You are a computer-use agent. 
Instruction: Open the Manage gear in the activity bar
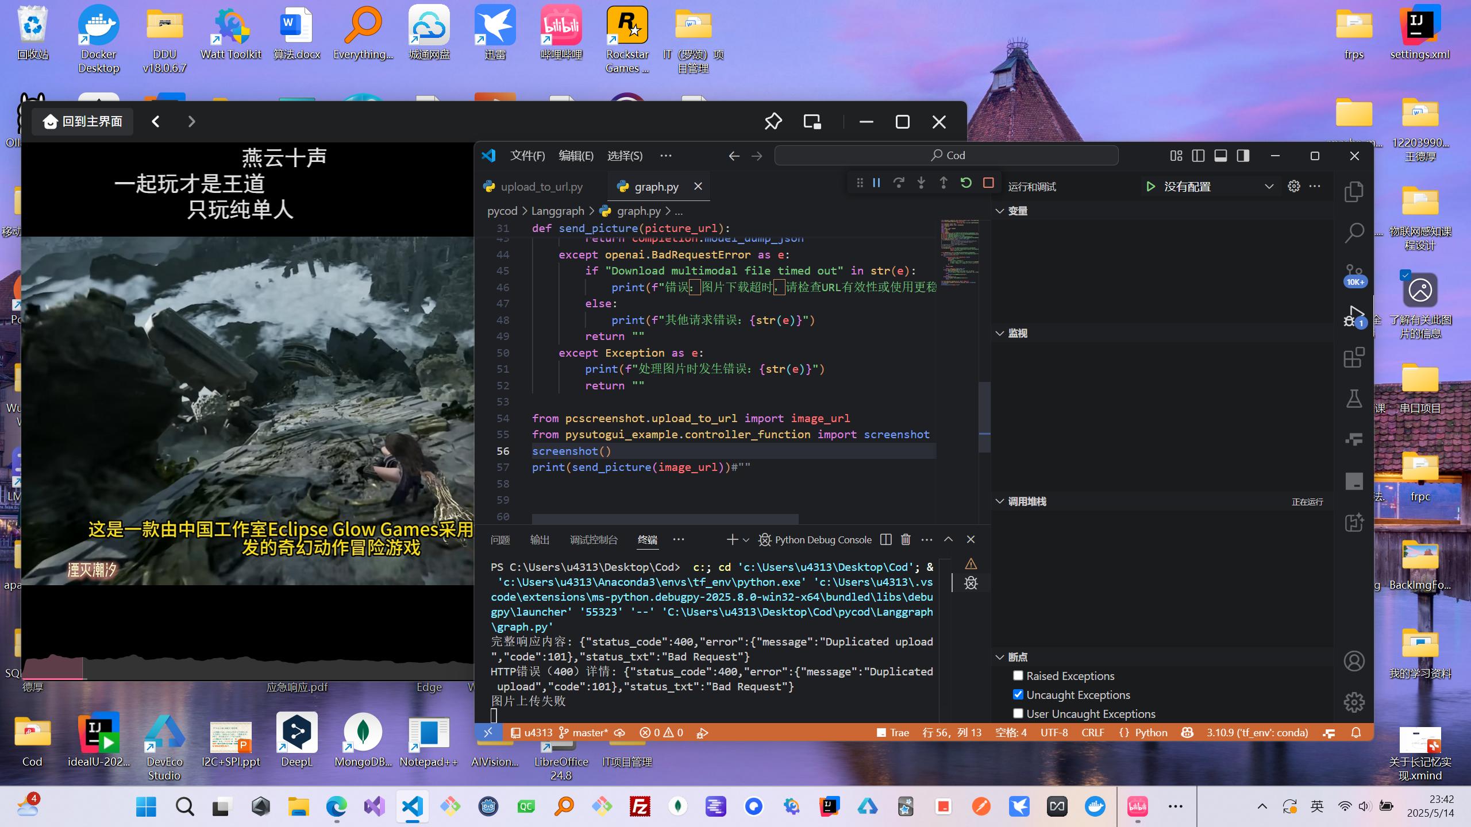click(x=1354, y=702)
